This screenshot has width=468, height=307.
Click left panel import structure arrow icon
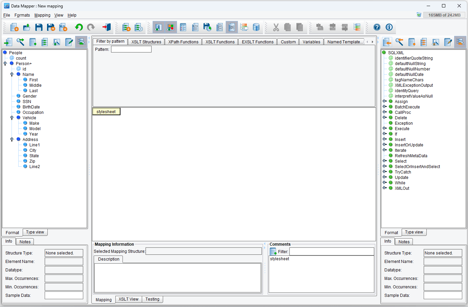click(x=8, y=42)
